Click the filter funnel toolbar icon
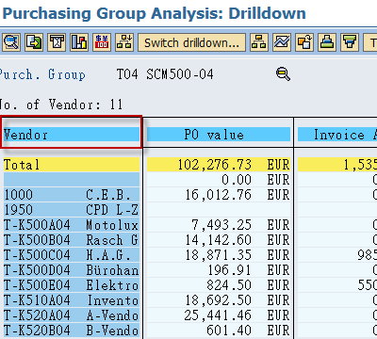The height and width of the screenshot is (339, 377). coord(350,42)
